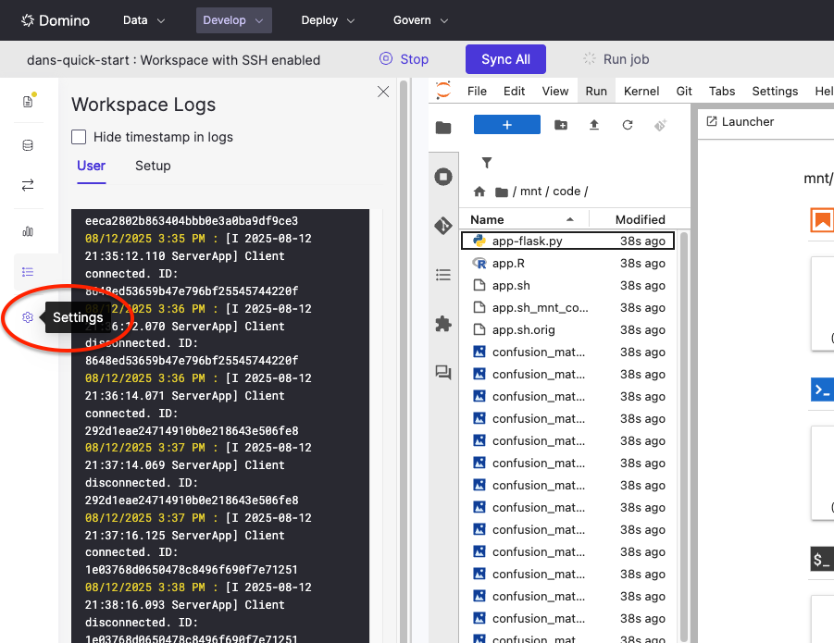Viewport: 834px width, 643px height.
Task: Select the app.R file
Action: [x=567, y=263]
